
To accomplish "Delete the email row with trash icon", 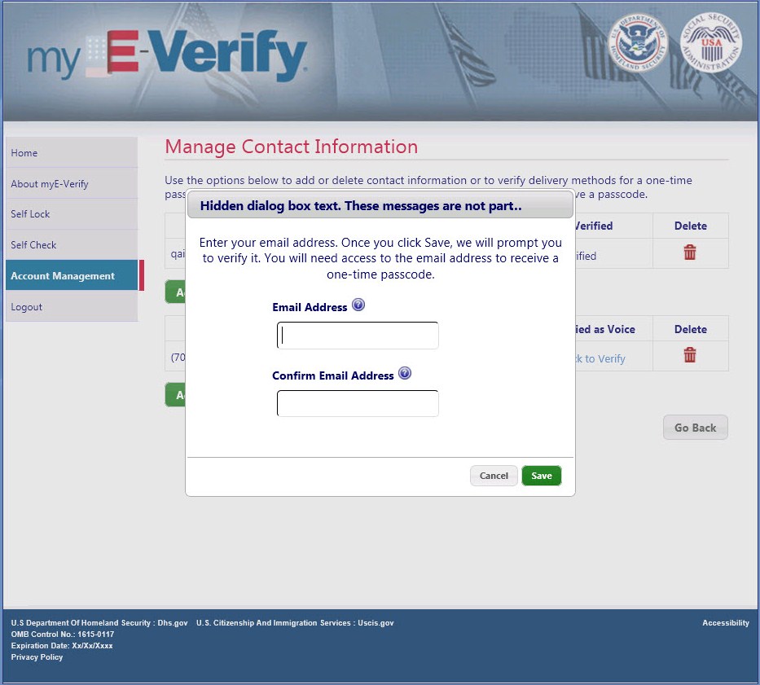I will 690,252.
